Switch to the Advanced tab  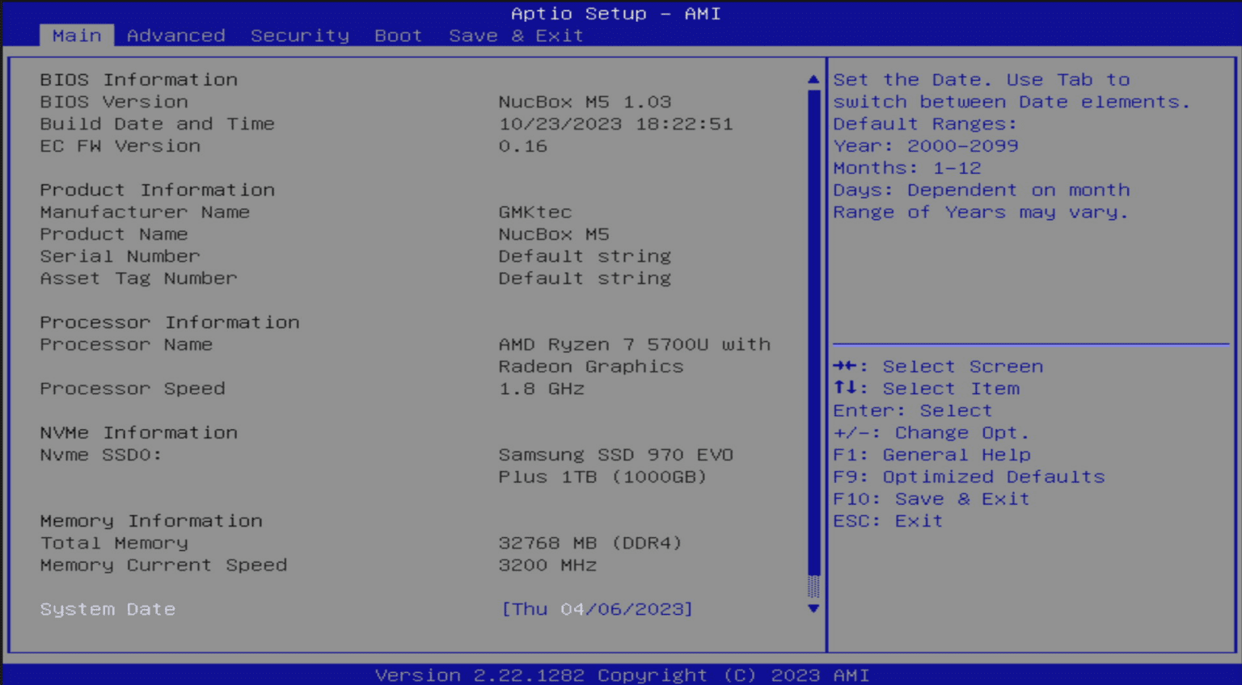pos(175,35)
